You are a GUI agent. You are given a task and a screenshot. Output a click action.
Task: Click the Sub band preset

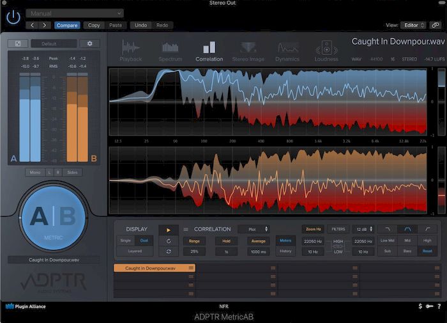388,251
